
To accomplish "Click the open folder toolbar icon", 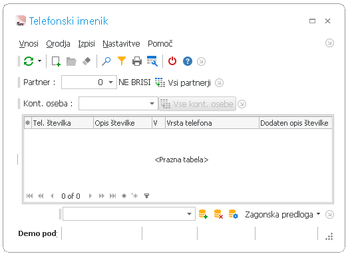I will coord(71,61).
